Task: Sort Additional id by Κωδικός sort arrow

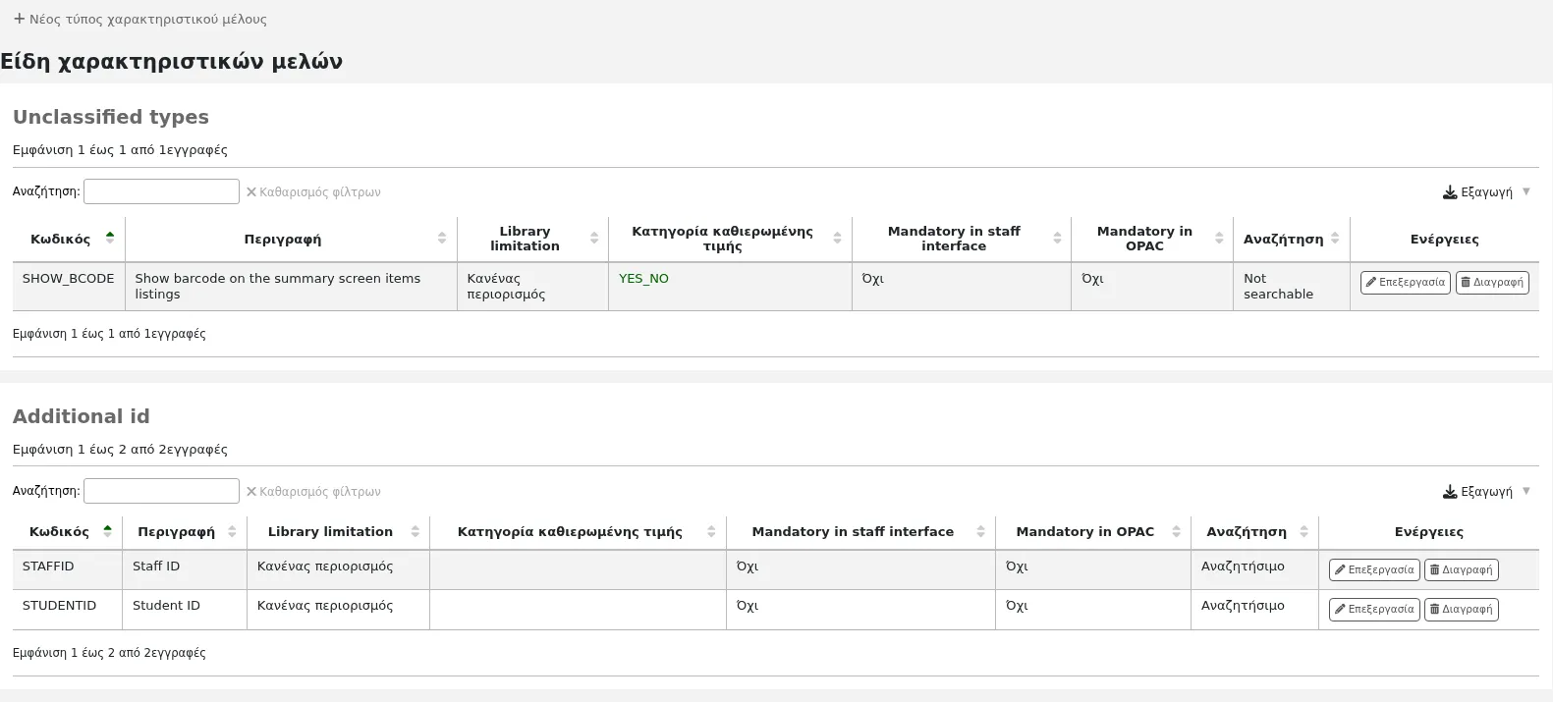Action: 107,531
